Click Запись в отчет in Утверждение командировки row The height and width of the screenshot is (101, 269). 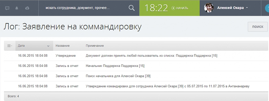click(67, 86)
